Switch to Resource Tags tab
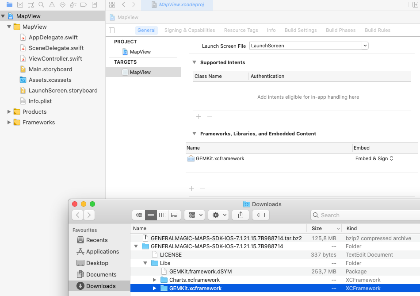This screenshot has width=420, height=296. click(241, 30)
